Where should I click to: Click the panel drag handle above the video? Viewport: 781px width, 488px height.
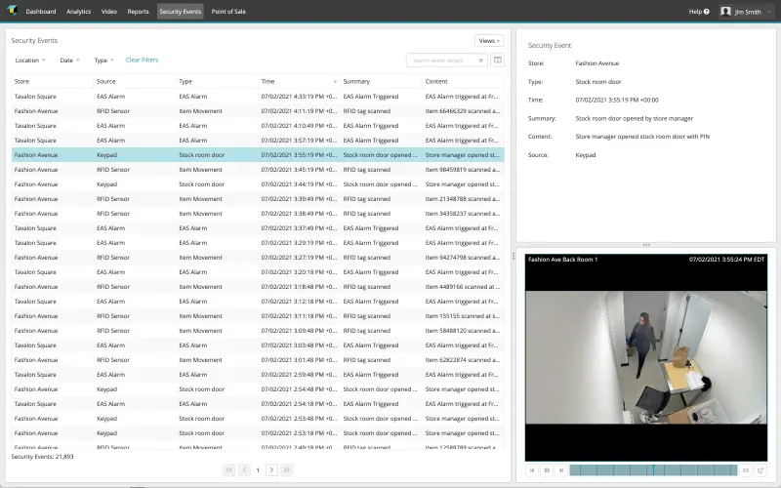click(x=646, y=245)
